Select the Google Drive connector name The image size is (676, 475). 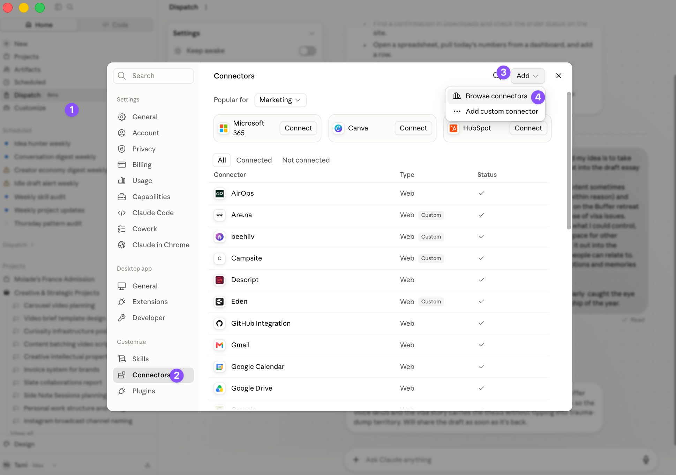(x=252, y=388)
